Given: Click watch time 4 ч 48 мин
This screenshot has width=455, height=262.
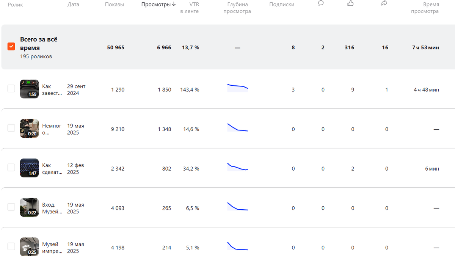Looking at the screenshot, I should click(x=427, y=90).
